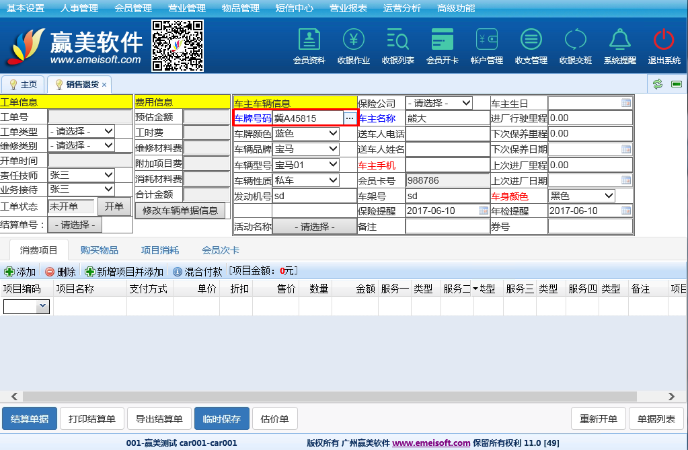Switch to the 购买物品 tab

(x=100, y=250)
